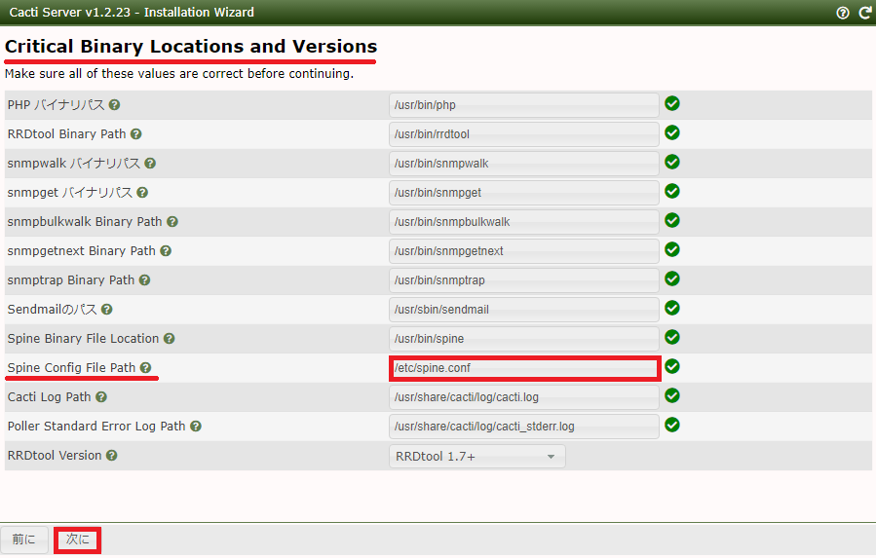Click the refresh icon in header bar
The width and height of the screenshot is (876, 558).
pyautogui.click(x=865, y=13)
